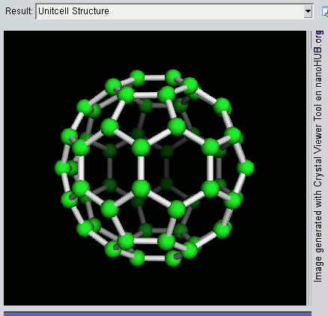Click the bright vertical bond on left side

[x=81, y=168]
